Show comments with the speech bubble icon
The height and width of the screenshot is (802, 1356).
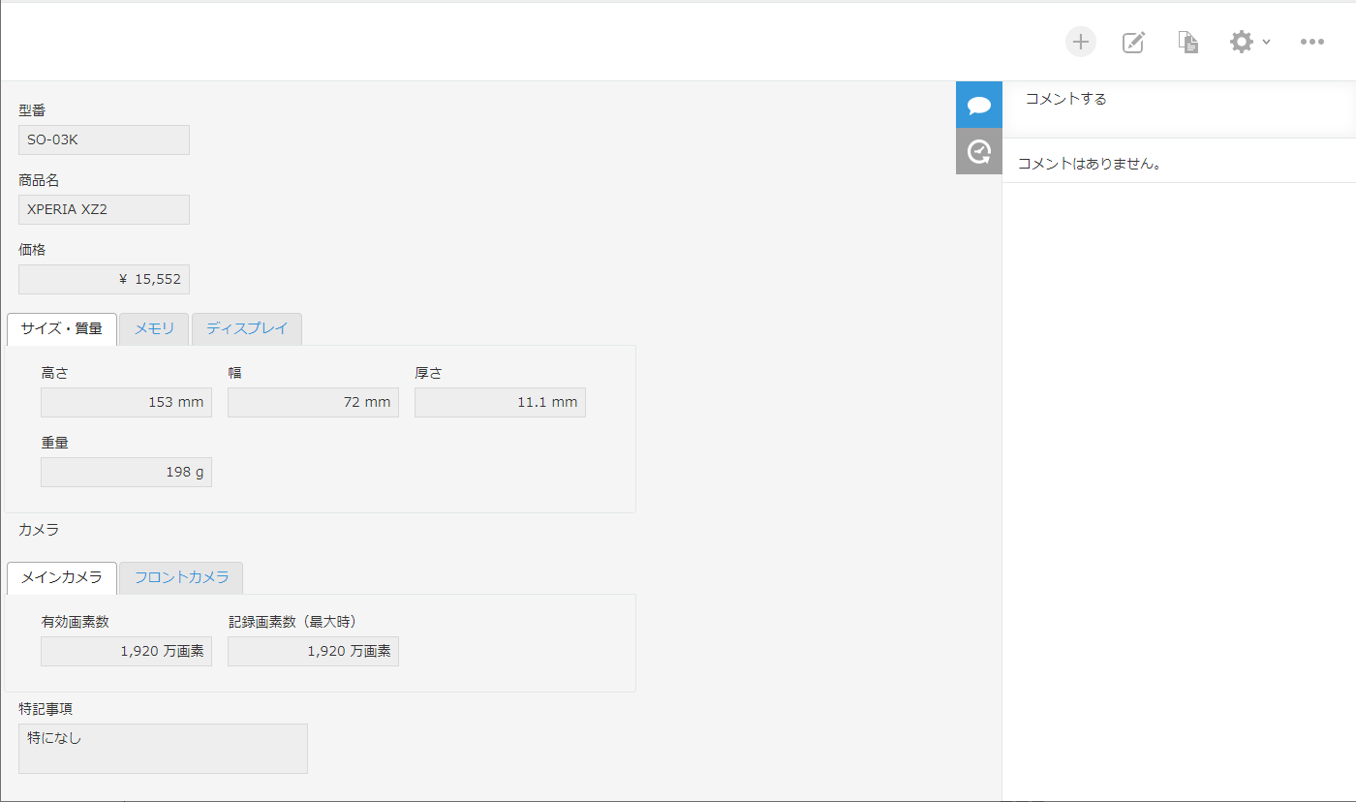(979, 105)
